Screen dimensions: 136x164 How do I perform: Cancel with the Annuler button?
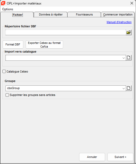click(92, 157)
